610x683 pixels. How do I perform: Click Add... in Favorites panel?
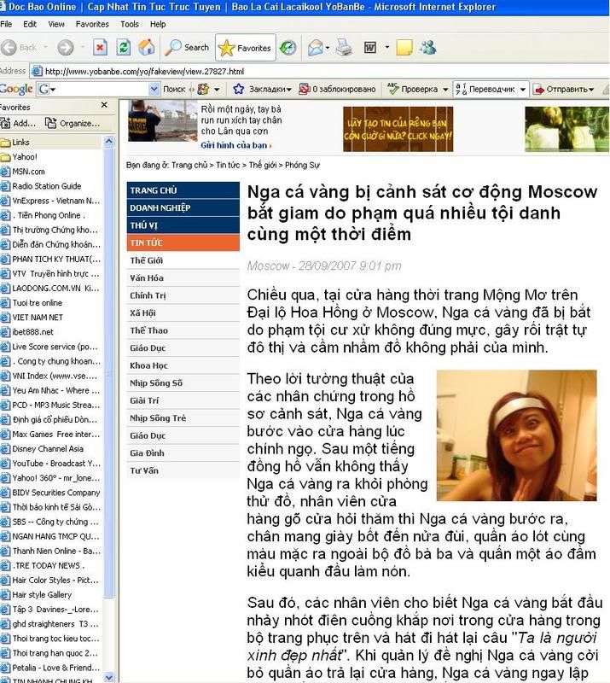19,123
